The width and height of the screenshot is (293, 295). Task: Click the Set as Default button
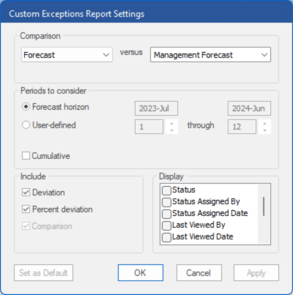[x=43, y=273]
